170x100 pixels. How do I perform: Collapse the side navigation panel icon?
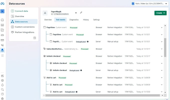35,38
